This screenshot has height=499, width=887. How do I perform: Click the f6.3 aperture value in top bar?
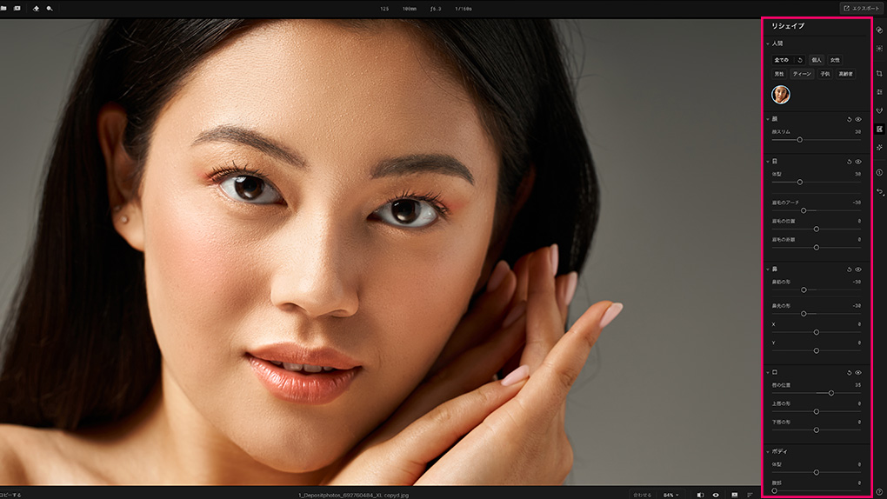(x=436, y=9)
